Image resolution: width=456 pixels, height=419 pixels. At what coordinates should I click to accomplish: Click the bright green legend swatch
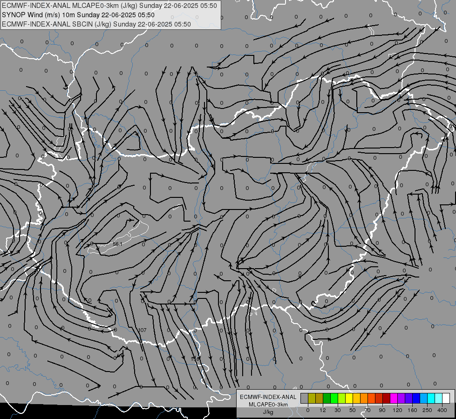(x=334, y=398)
